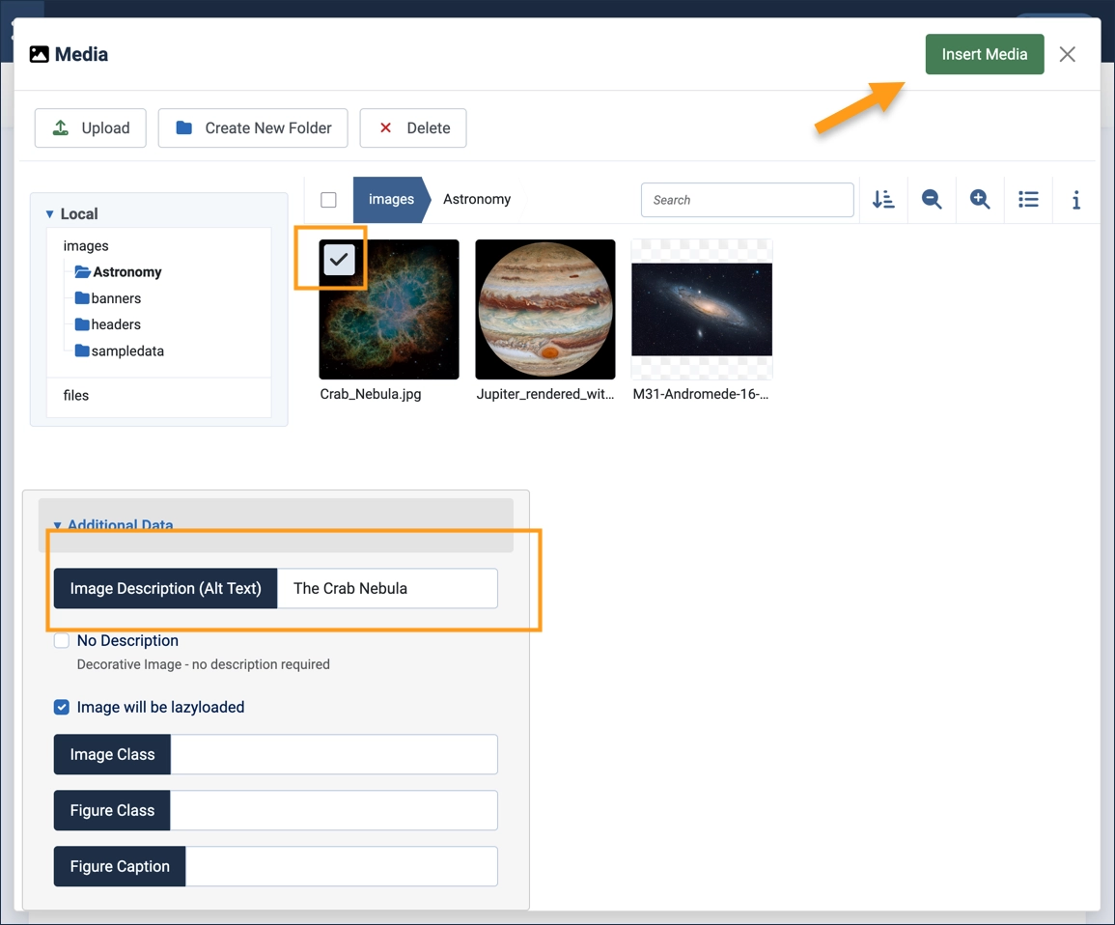Select the files root entry

pyautogui.click(x=76, y=395)
